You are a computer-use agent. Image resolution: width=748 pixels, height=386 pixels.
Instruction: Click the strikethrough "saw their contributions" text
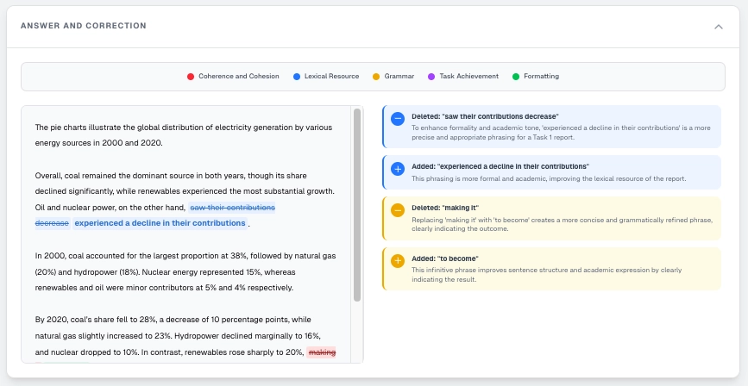click(232, 208)
